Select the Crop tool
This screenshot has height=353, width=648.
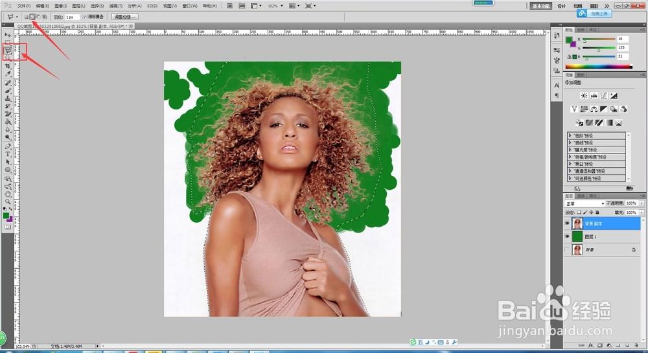[7, 66]
